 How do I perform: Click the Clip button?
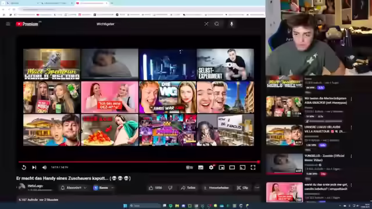(x=242, y=188)
